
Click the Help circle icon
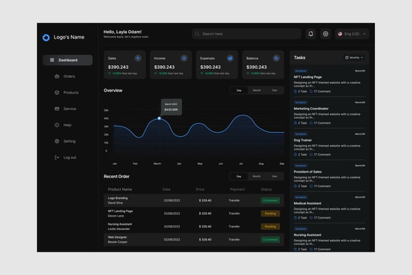coord(57,125)
